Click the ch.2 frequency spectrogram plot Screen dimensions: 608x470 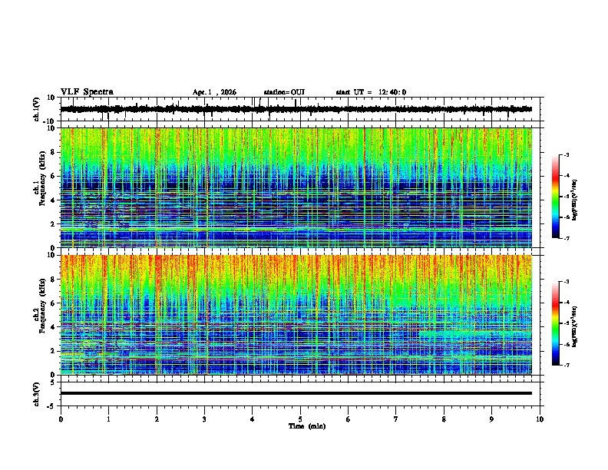pos(296,315)
